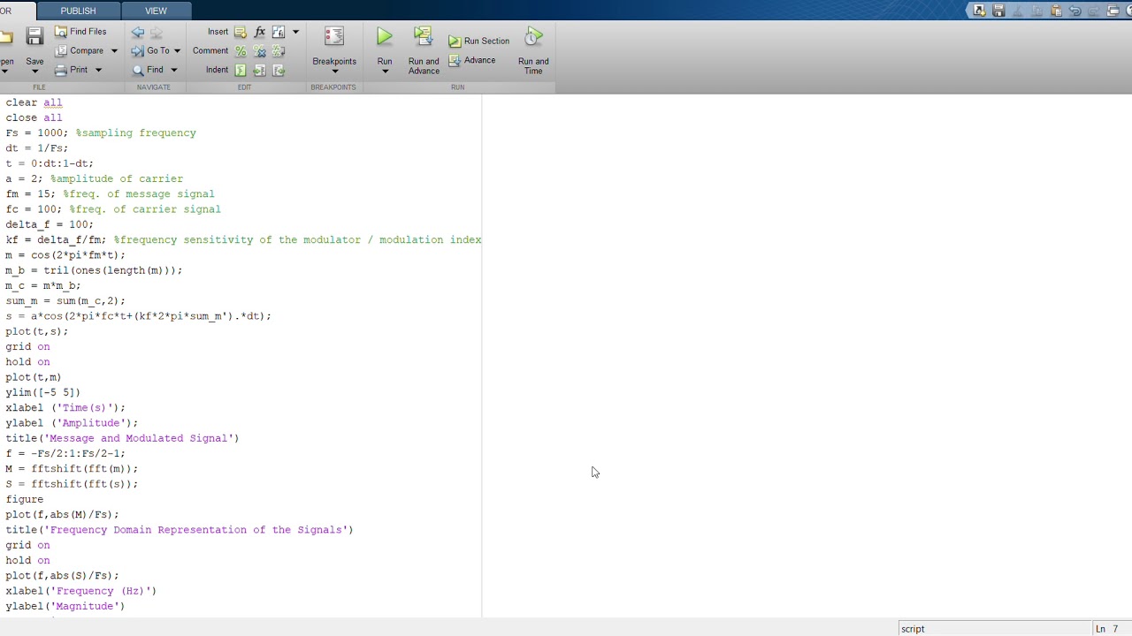Click the wrap comments icon
The width and height of the screenshot is (1132, 636).
[x=279, y=51]
